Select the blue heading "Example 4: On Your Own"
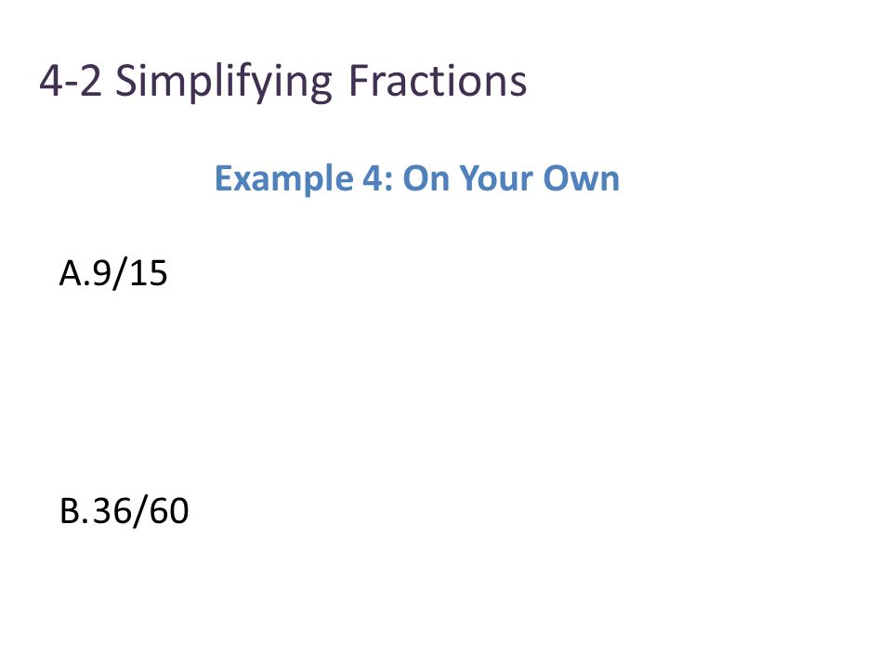 tap(417, 178)
